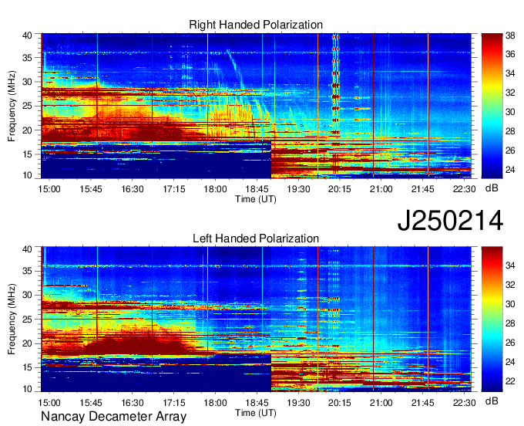Click the "dB" unit under Left Handed colorbar
Screen dimensions: 524x426
(x=492, y=401)
